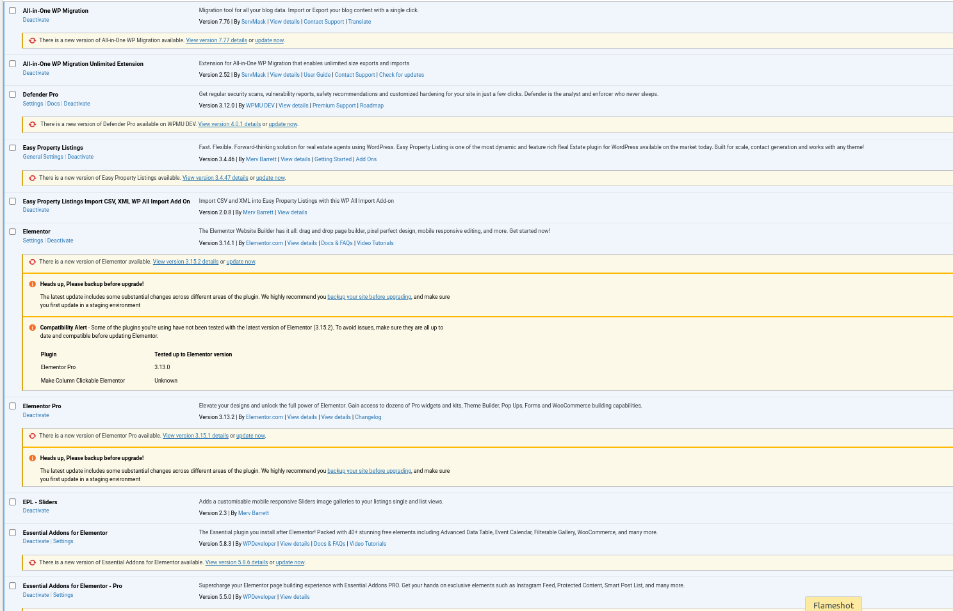
Task: Open Elementor plugin Settings
Action: 33,241
